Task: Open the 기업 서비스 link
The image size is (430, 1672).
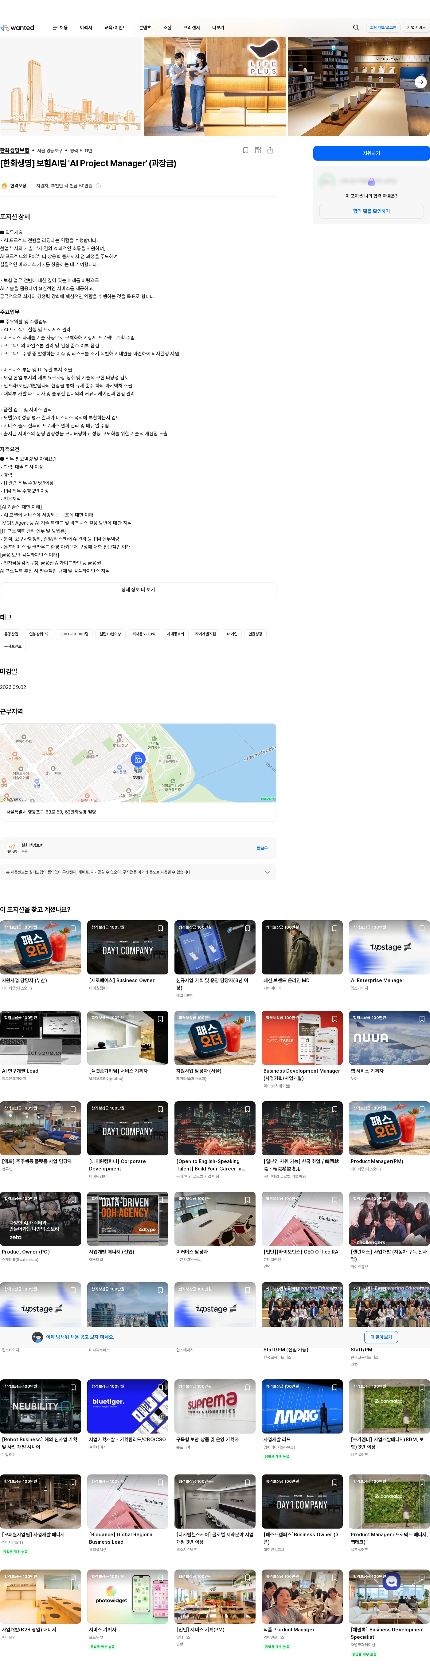Action: tap(416, 28)
